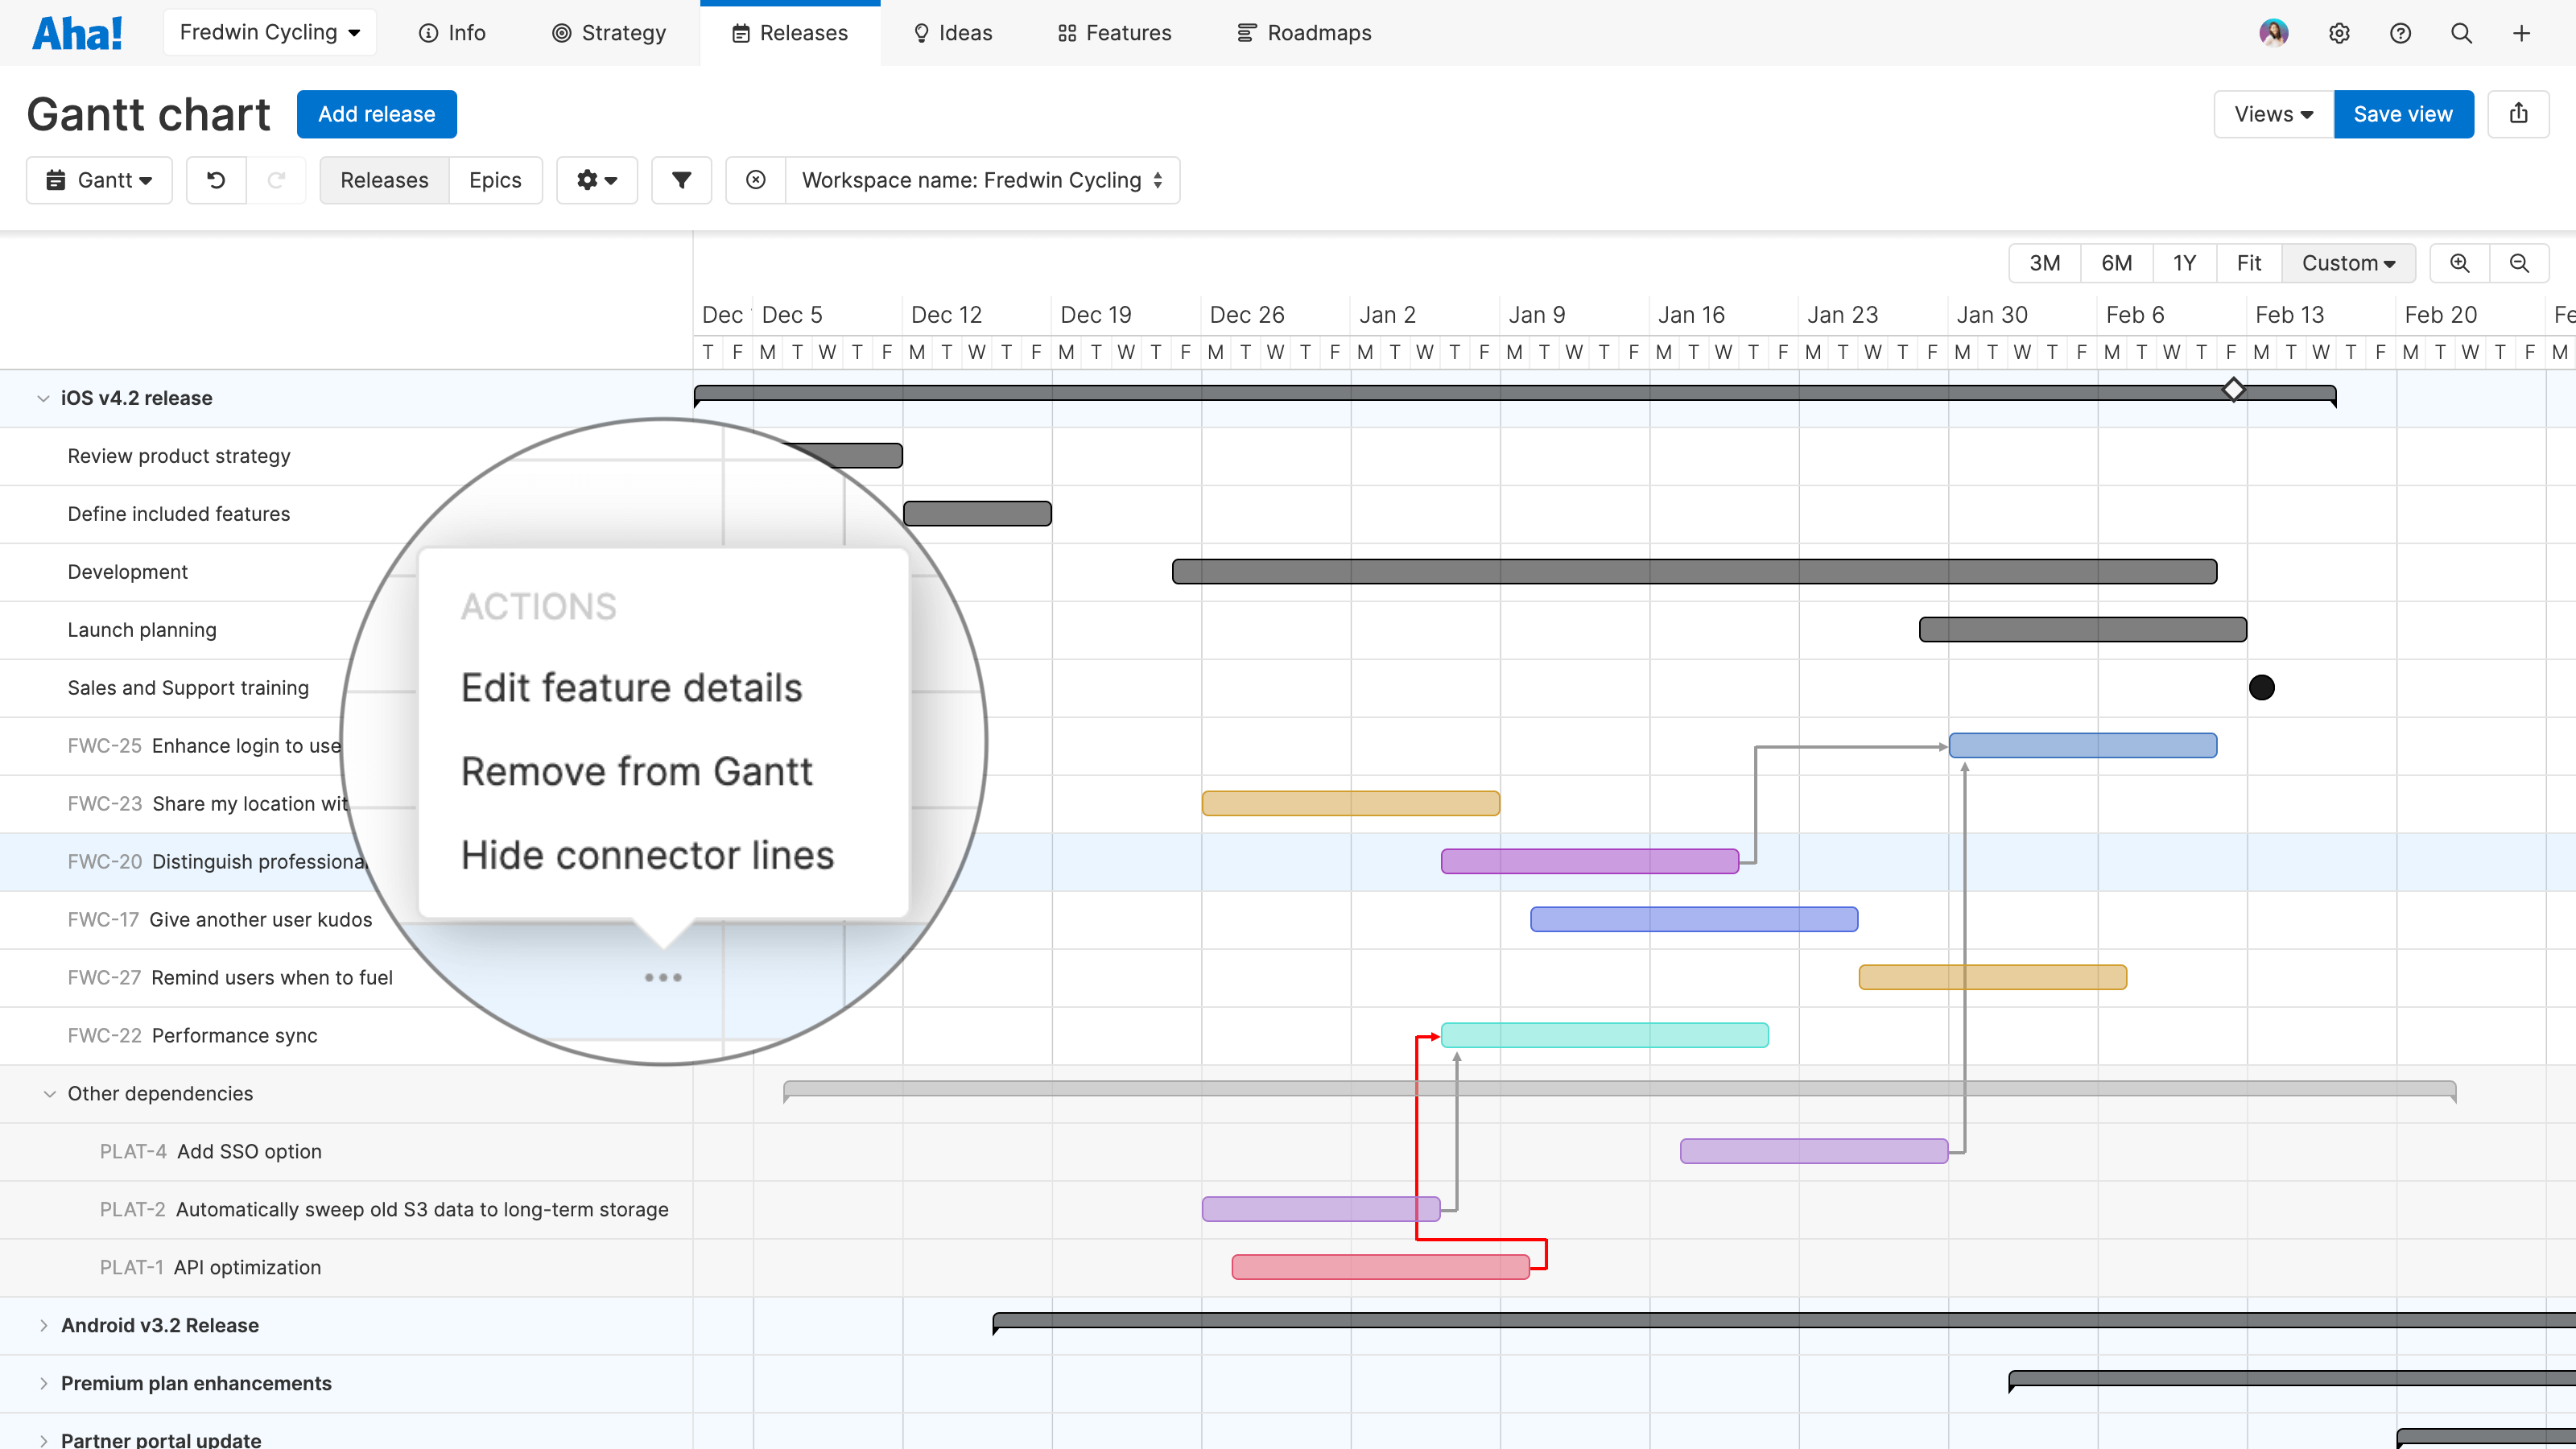Image resolution: width=2576 pixels, height=1449 pixels.
Task: Select the Fit timeline range
Action: click(x=2249, y=263)
